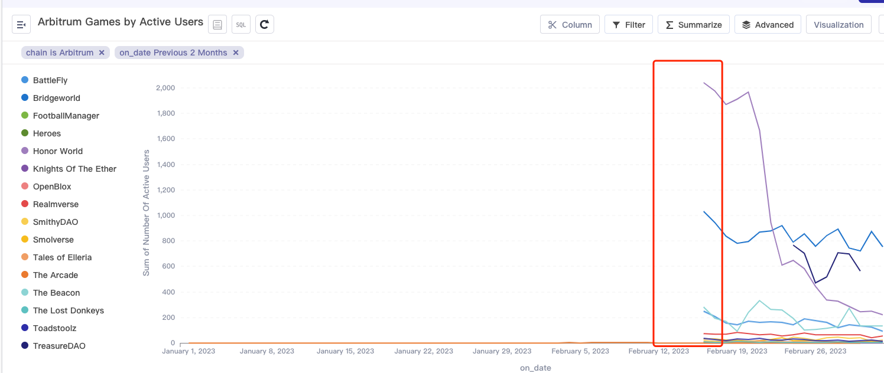Open the notebook editor icon
Screen dimensions: 884x373
pos(217,24)
